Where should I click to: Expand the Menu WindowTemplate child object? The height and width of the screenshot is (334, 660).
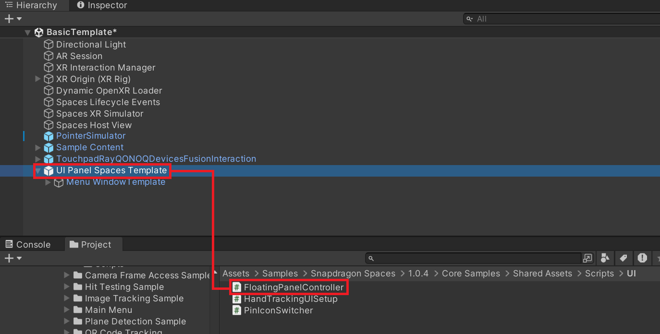(48, 182)
